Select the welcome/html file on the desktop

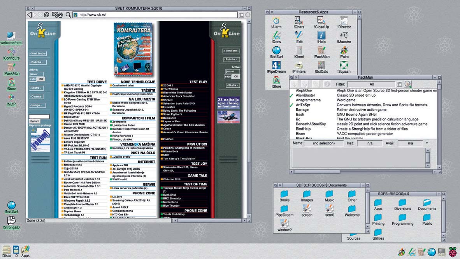(x=11, y=39)
